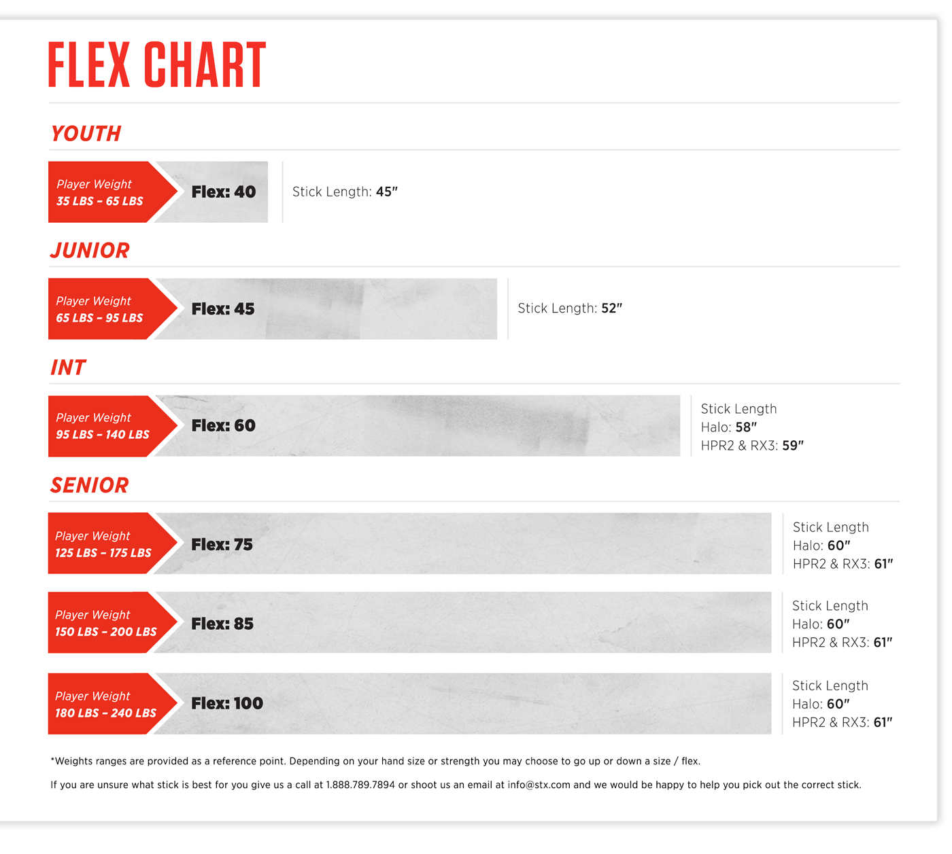This screenshot has height=854, width=952.
Task: Select the 150 LBS – 200 LBS weight label
Action: (x=106, y=632)
